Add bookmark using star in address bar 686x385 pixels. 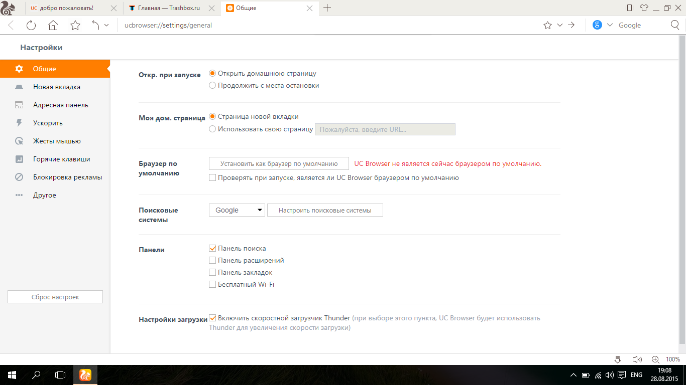[547, 25]
